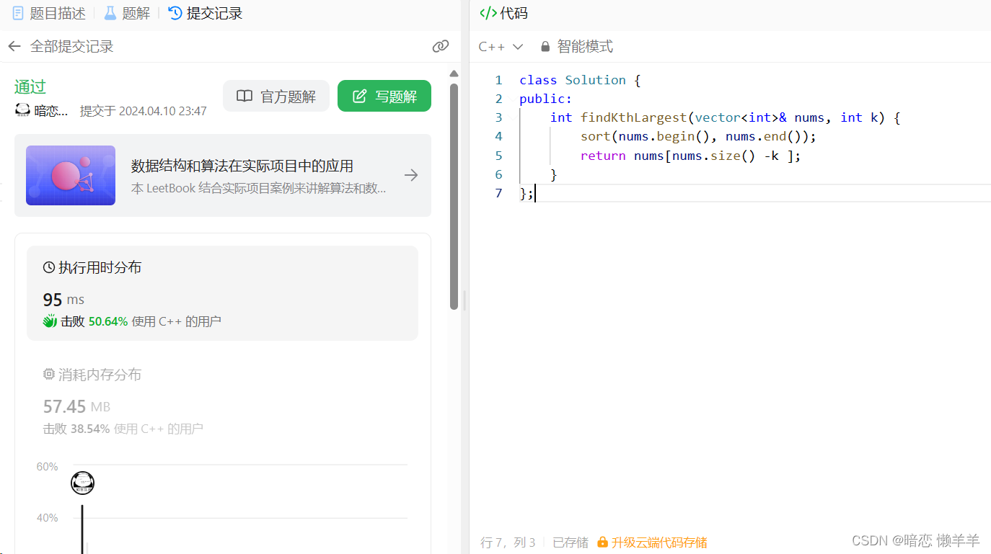Click the 题目描述 document icon
The width and height of the screenshot is (991, 554).
[19, 12]
